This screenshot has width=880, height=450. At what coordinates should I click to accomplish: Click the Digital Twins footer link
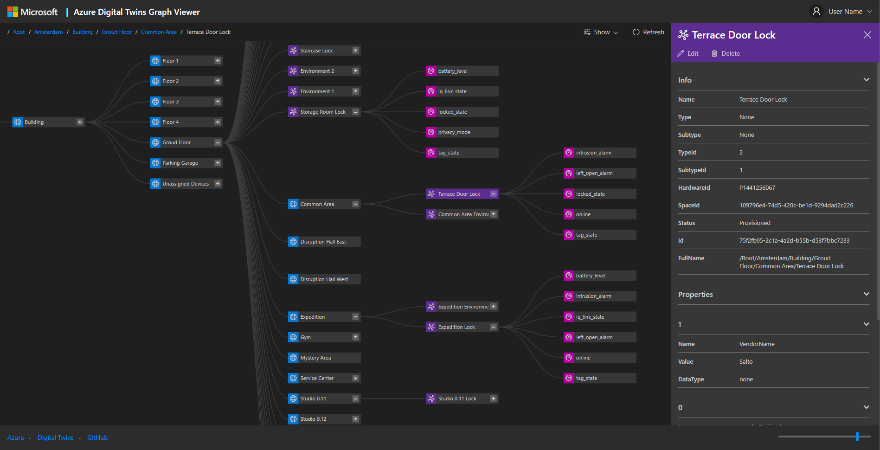tap(56, 437)
